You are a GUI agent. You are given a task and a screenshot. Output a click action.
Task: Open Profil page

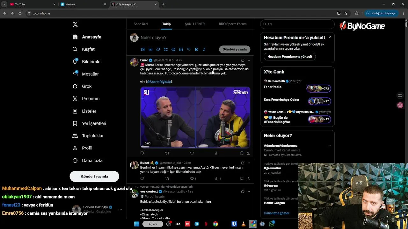[82, 148]
